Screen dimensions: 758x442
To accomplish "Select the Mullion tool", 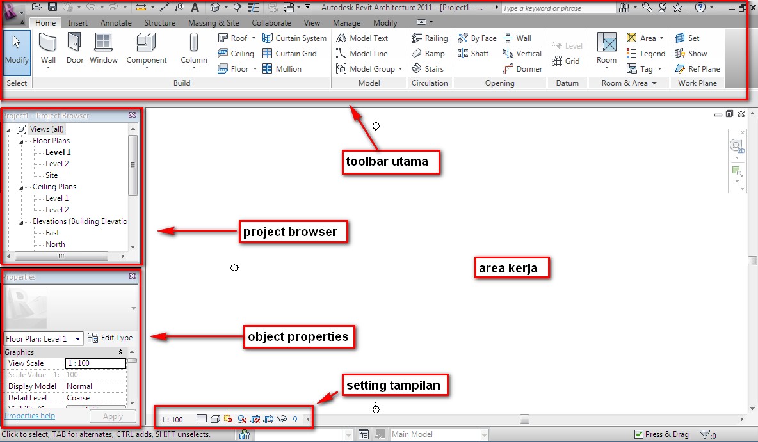I will (x=282, y=69).
